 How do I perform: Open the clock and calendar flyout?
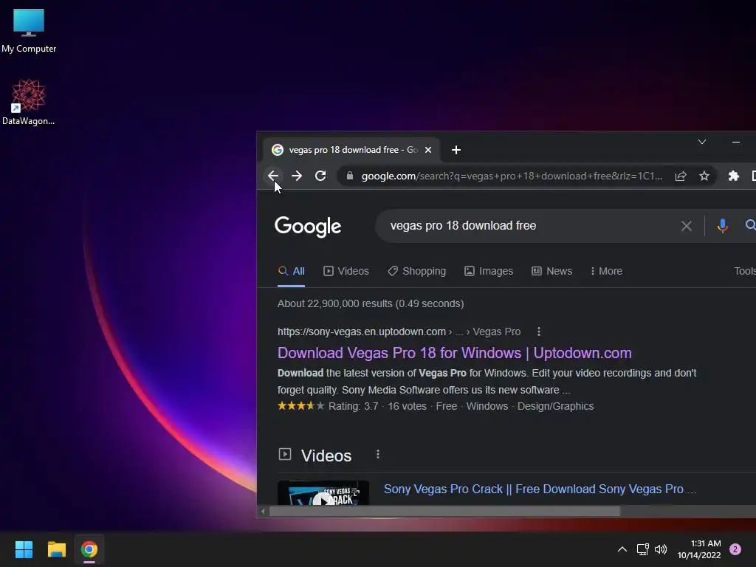tap(699, 549)
